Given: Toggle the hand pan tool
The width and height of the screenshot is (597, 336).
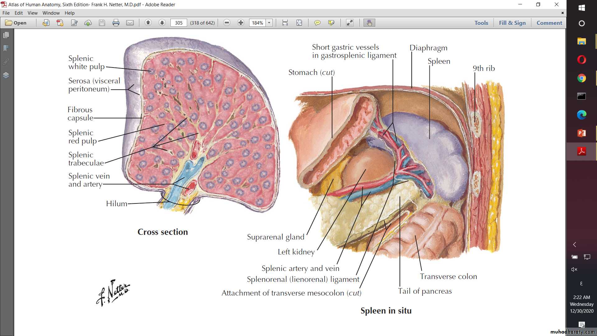Looking at the screenshot, I should point(369,23).
